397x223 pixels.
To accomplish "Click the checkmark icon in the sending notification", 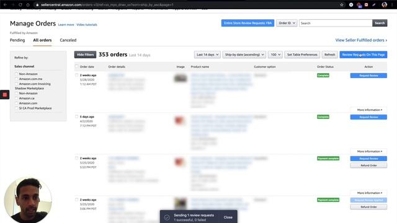I will 167,217.
